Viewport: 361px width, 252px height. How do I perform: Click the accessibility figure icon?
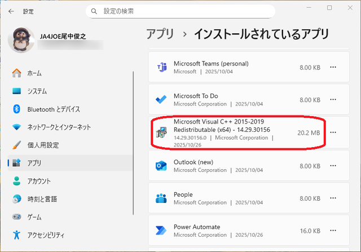click(16, 235)
